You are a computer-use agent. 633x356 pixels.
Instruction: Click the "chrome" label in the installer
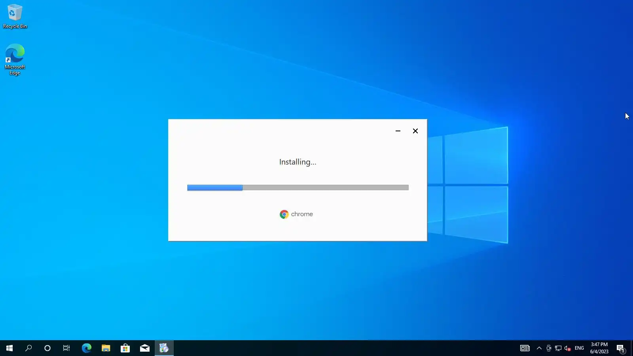(302, 214)
